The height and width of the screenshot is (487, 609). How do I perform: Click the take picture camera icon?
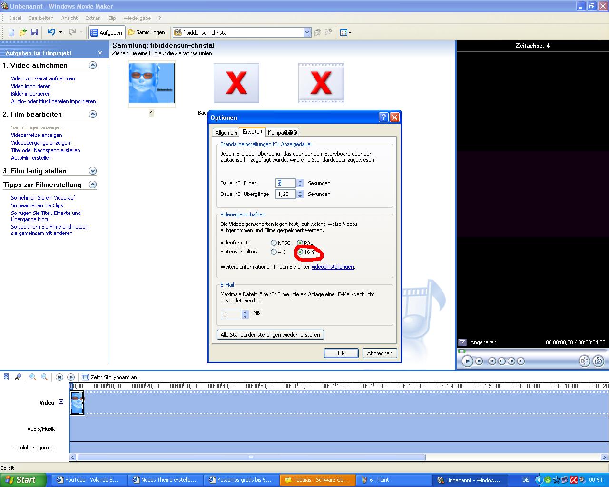(x=599, y=361)
